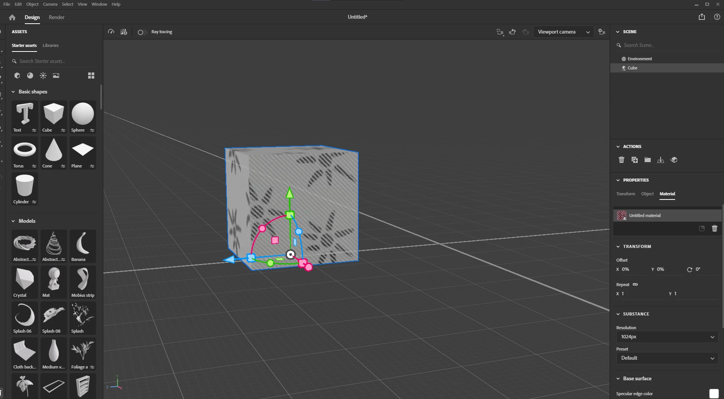Screen dimensions: 724x399
Task: Duplicate the selected object
Action: coord(635,160)
